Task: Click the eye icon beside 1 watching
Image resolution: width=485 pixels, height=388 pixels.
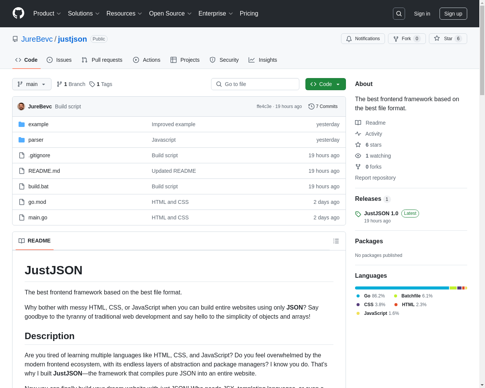Action: point(358,156)
